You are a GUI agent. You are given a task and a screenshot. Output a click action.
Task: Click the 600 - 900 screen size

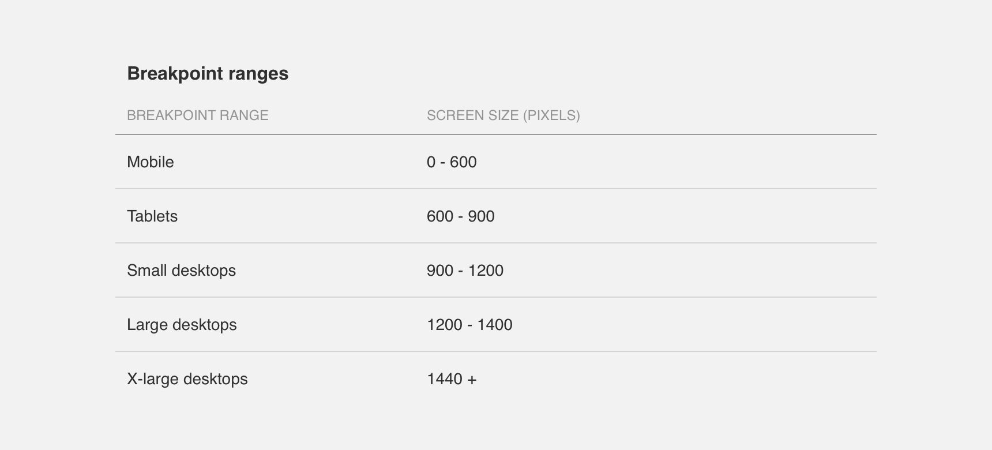pos(461,216)
